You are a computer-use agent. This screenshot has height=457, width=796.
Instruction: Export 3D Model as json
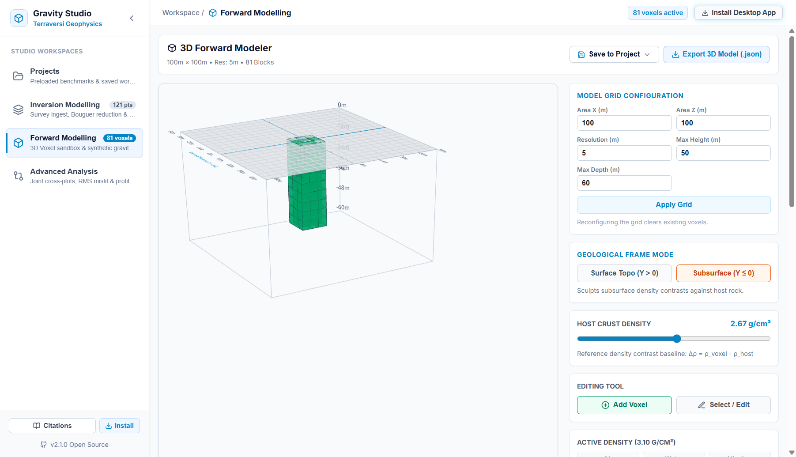[x=716, y=54]
